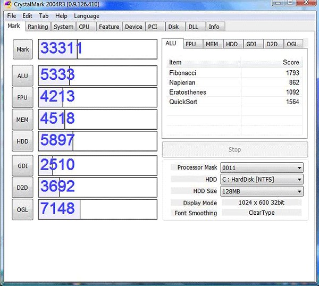The width and height of the screenshot is (319, 286).
Task: Run the GDI benchmark button
Action: pos(22,166)
